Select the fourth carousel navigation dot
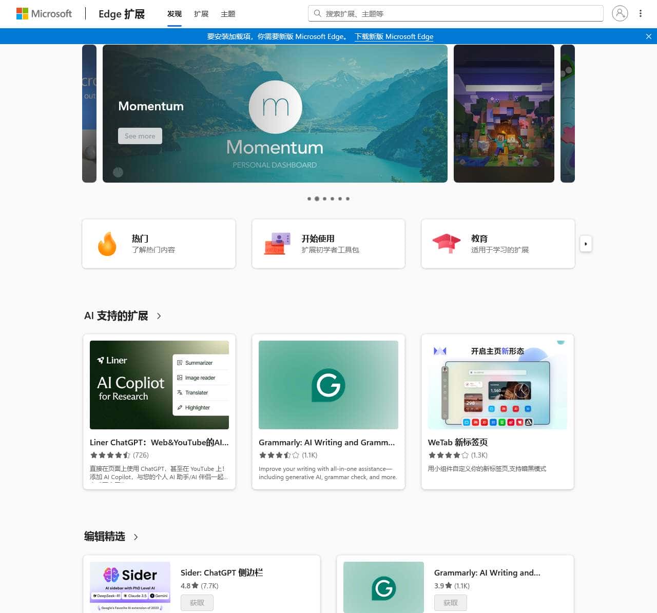This screenshot has height=613, width=657. (332, 199)
